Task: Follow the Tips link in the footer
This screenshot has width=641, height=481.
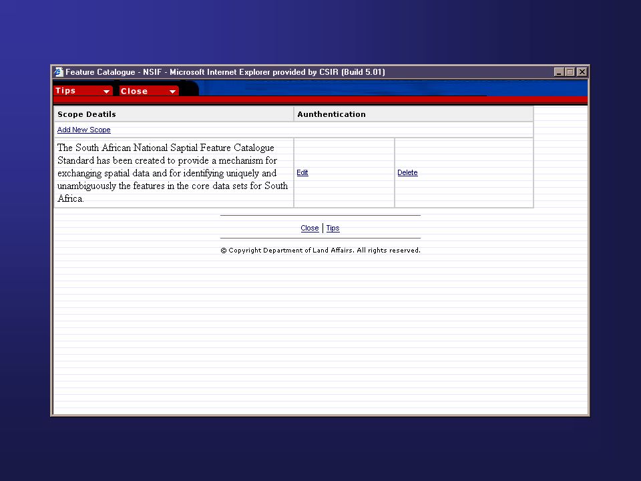Action: click(333, 228)
